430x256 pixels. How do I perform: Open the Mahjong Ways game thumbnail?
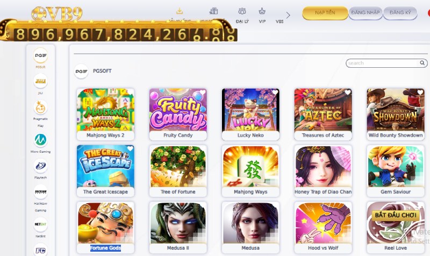(250, 166)
